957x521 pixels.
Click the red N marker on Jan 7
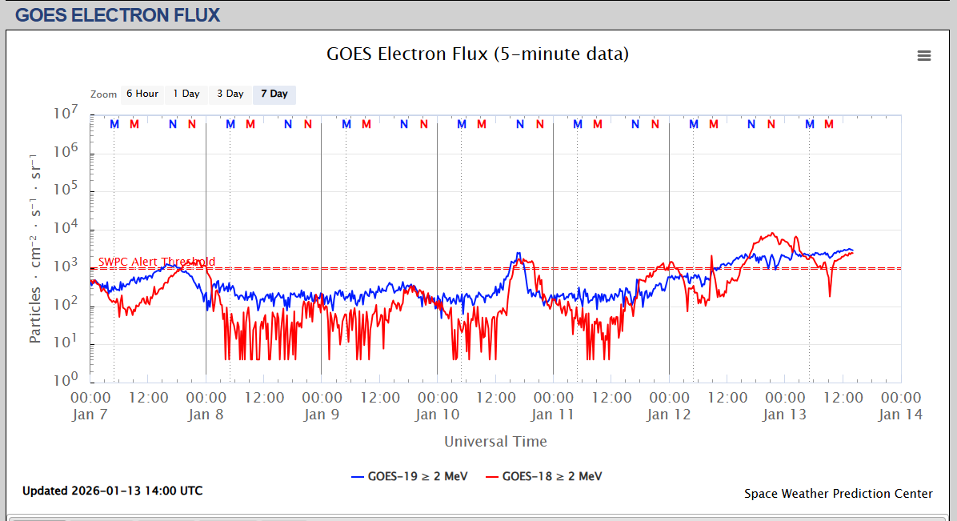tap(192, 124)
